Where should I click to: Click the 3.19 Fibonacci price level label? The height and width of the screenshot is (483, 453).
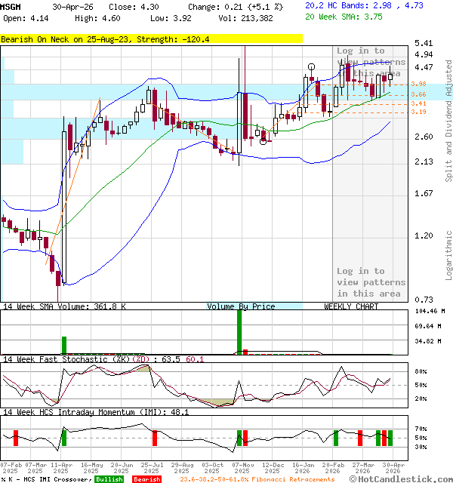pos(418,112)
